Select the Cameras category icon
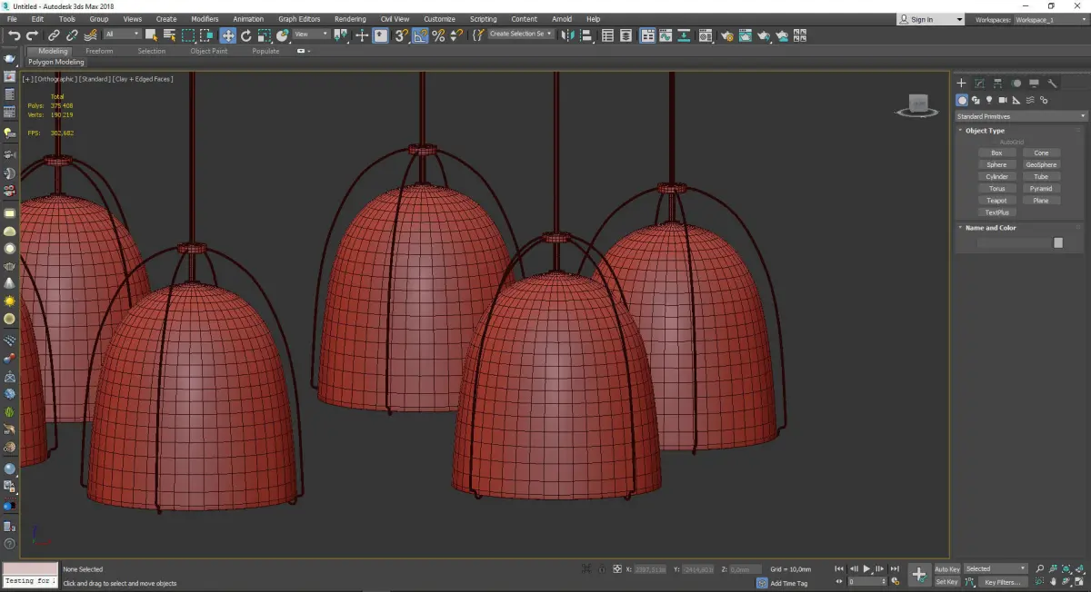Screen dimensions: 1091x592 tap(1003, 100)
